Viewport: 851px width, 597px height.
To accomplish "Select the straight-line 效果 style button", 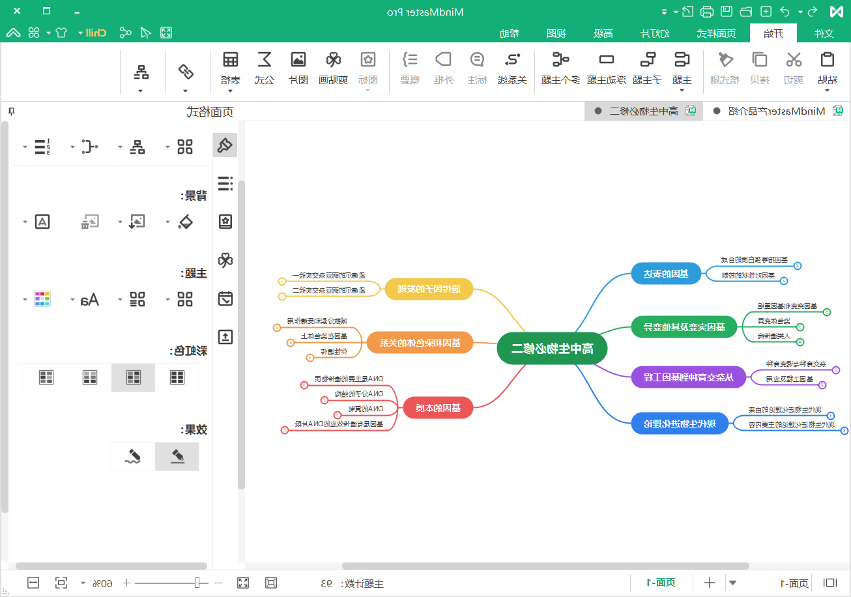I will 177,456.
